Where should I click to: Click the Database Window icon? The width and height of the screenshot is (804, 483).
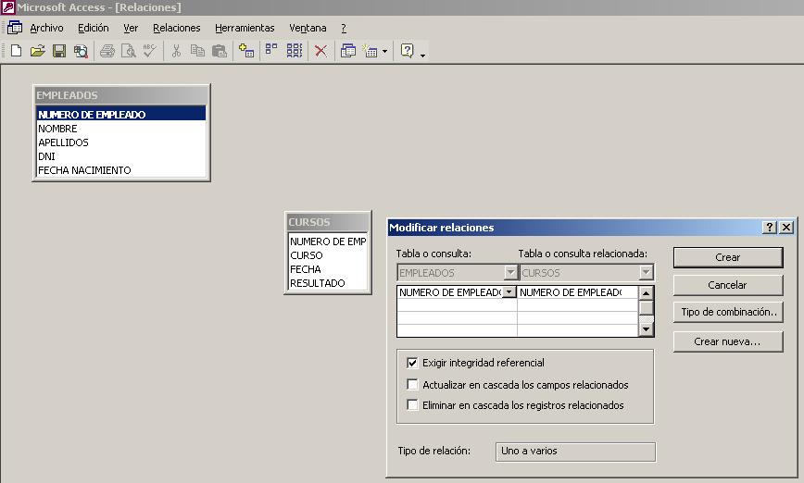click(348, 51)
